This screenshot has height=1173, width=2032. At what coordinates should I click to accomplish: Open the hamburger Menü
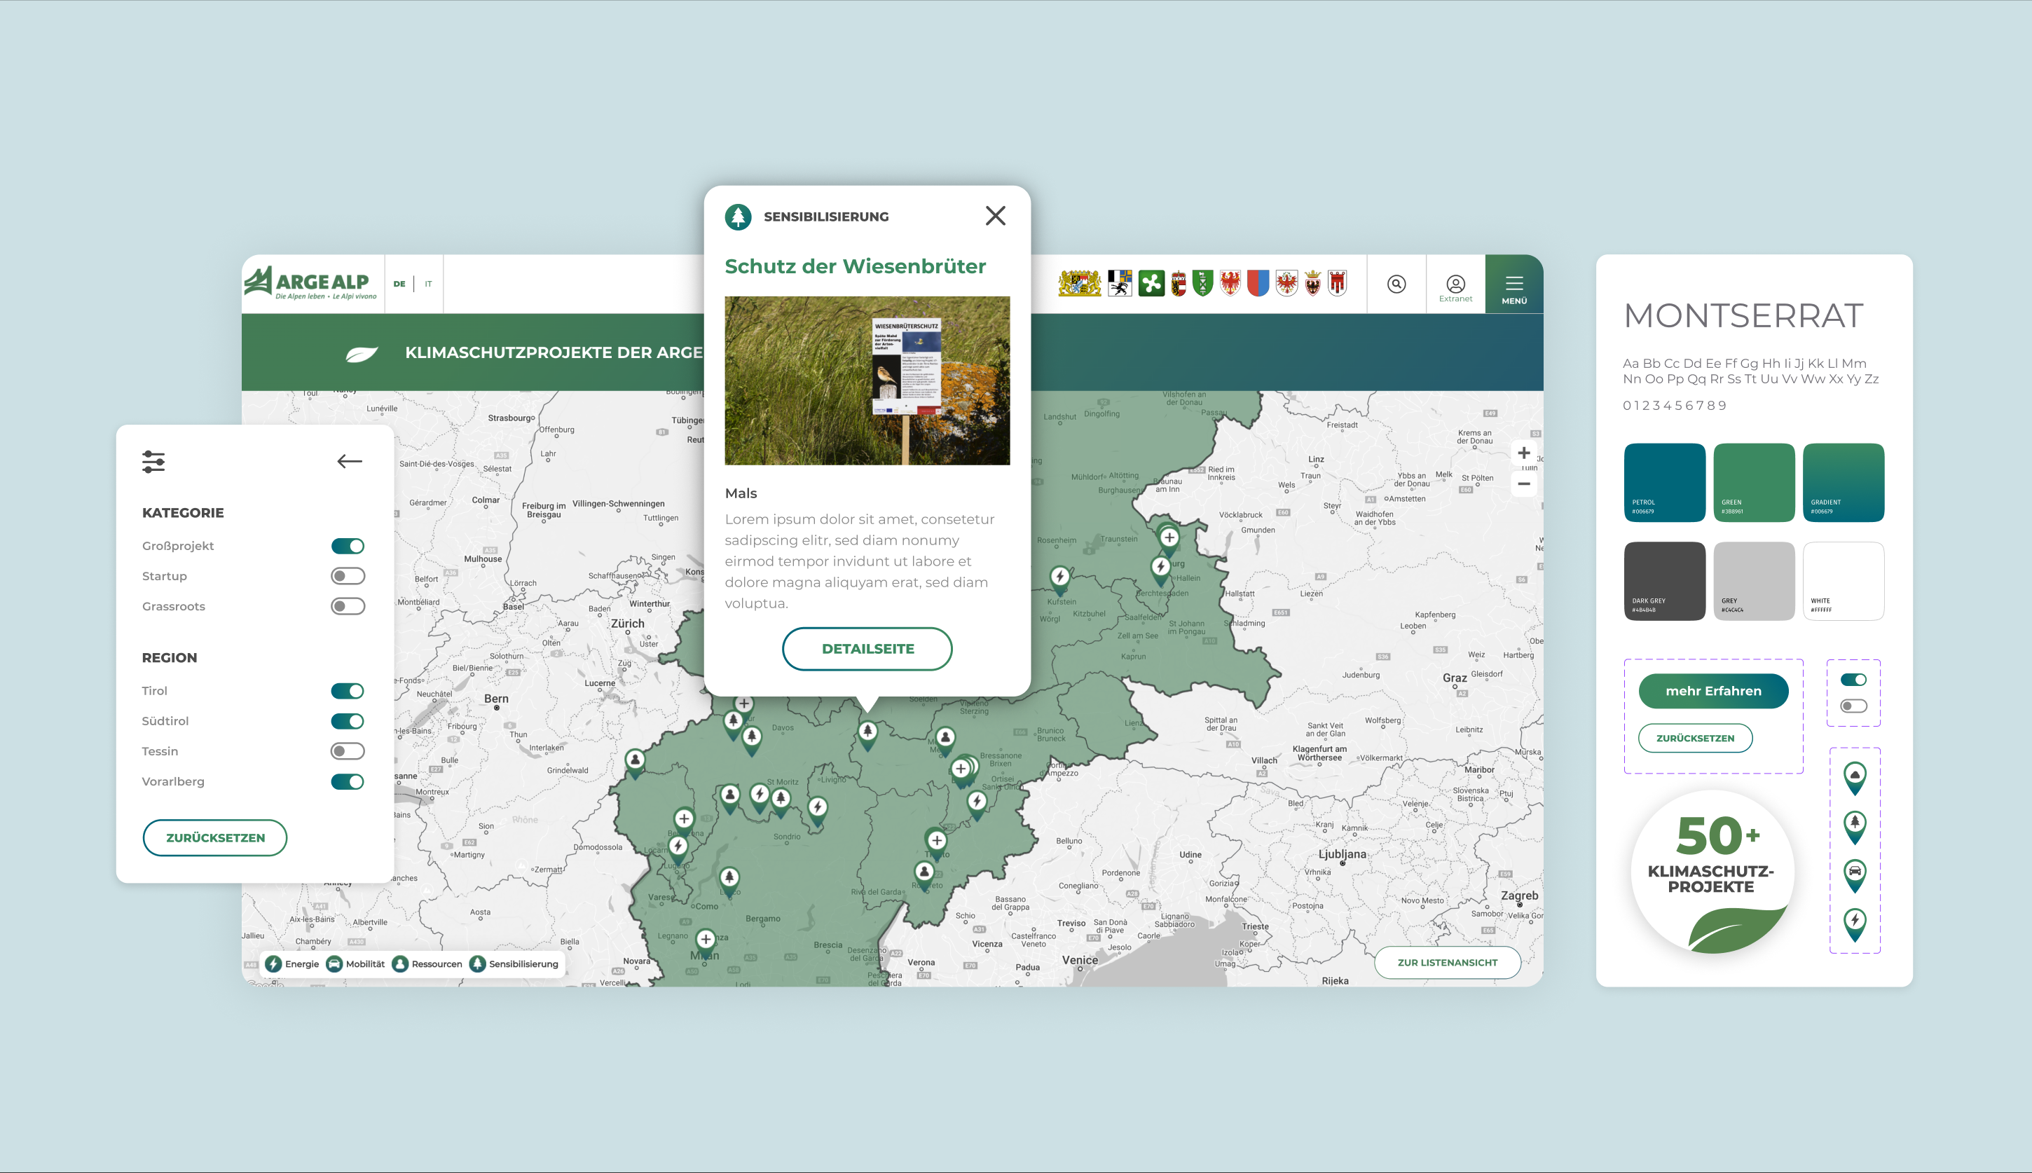coord(1514,286)
